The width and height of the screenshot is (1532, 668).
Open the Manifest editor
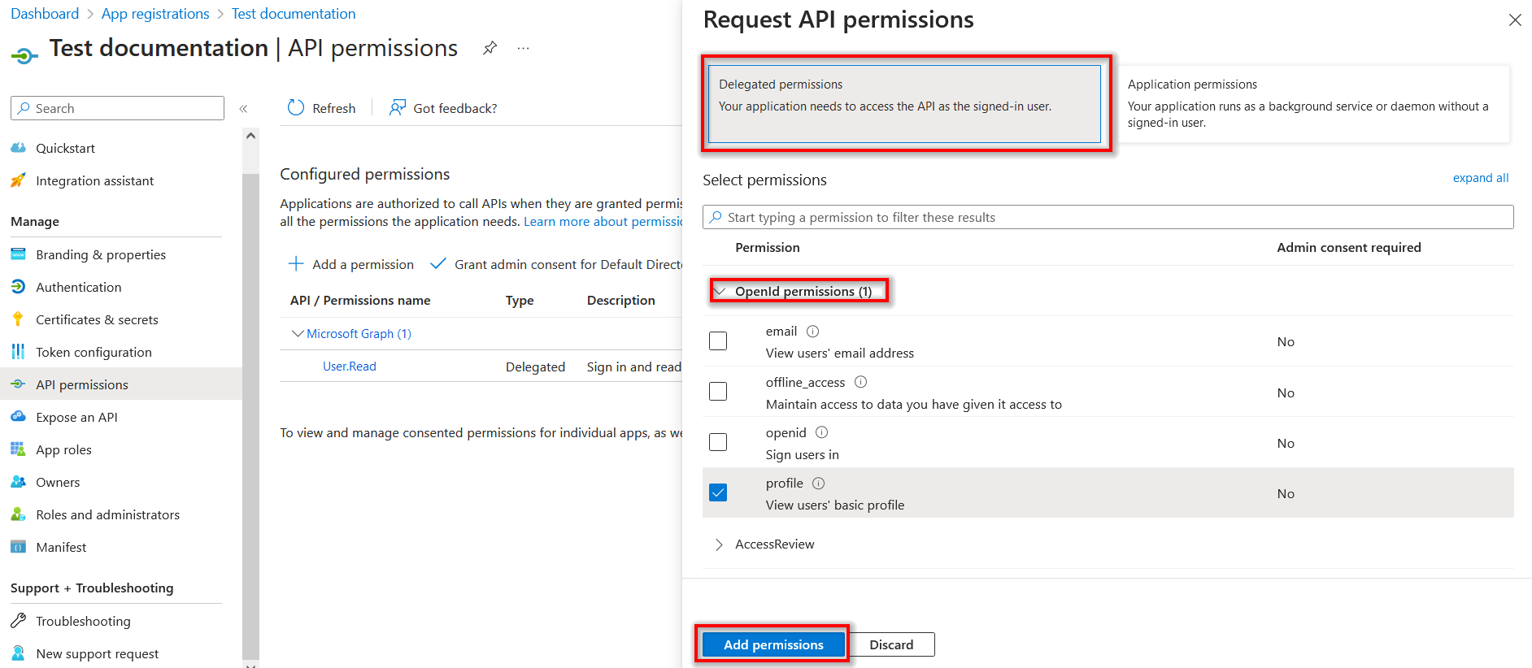click(x=61, y=546)
